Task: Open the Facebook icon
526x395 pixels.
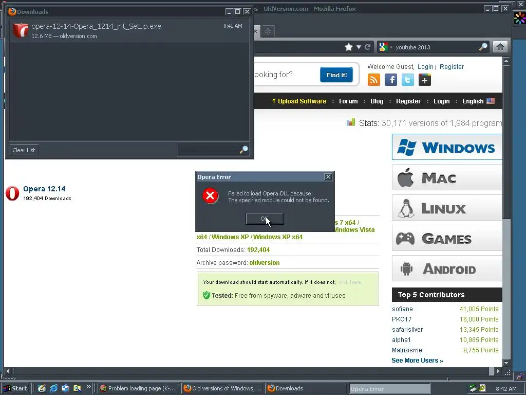Action: point(391,80)
